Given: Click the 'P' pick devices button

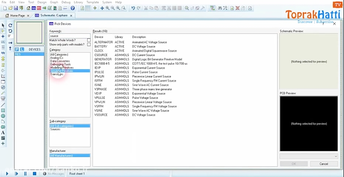Looking at the screenshot, I should tap(17, 49).
